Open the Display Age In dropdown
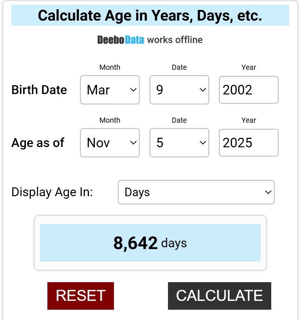Viewport: 301px width, 320px height. click(196, 192)
